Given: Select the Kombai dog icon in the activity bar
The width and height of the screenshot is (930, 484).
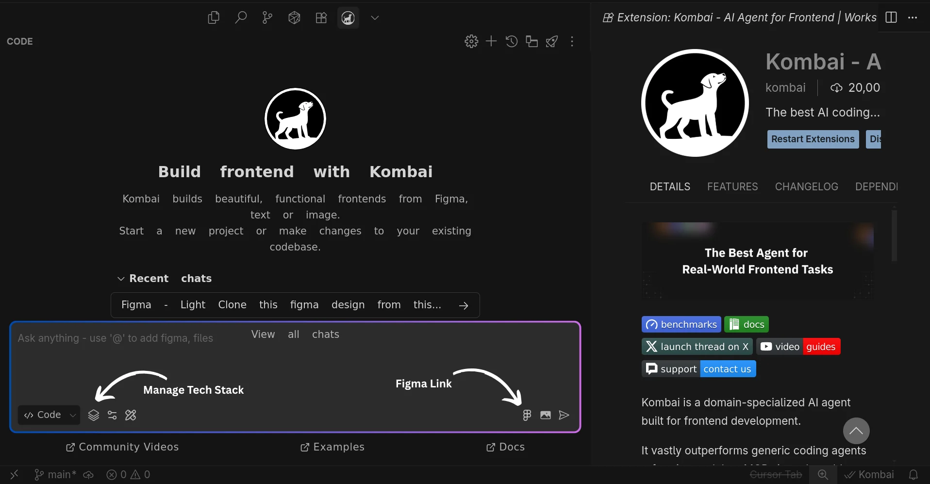Looking at the screenshot, I should (x=348, y=18).
